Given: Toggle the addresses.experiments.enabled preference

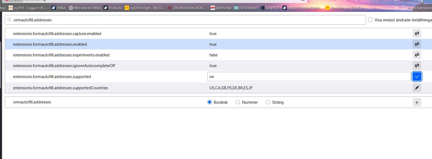Looking at the screenshot, I should (417, 55).
